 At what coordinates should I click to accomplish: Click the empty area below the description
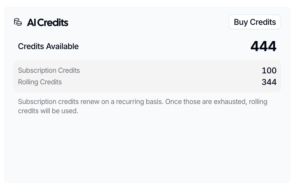[x=147, y=147]
